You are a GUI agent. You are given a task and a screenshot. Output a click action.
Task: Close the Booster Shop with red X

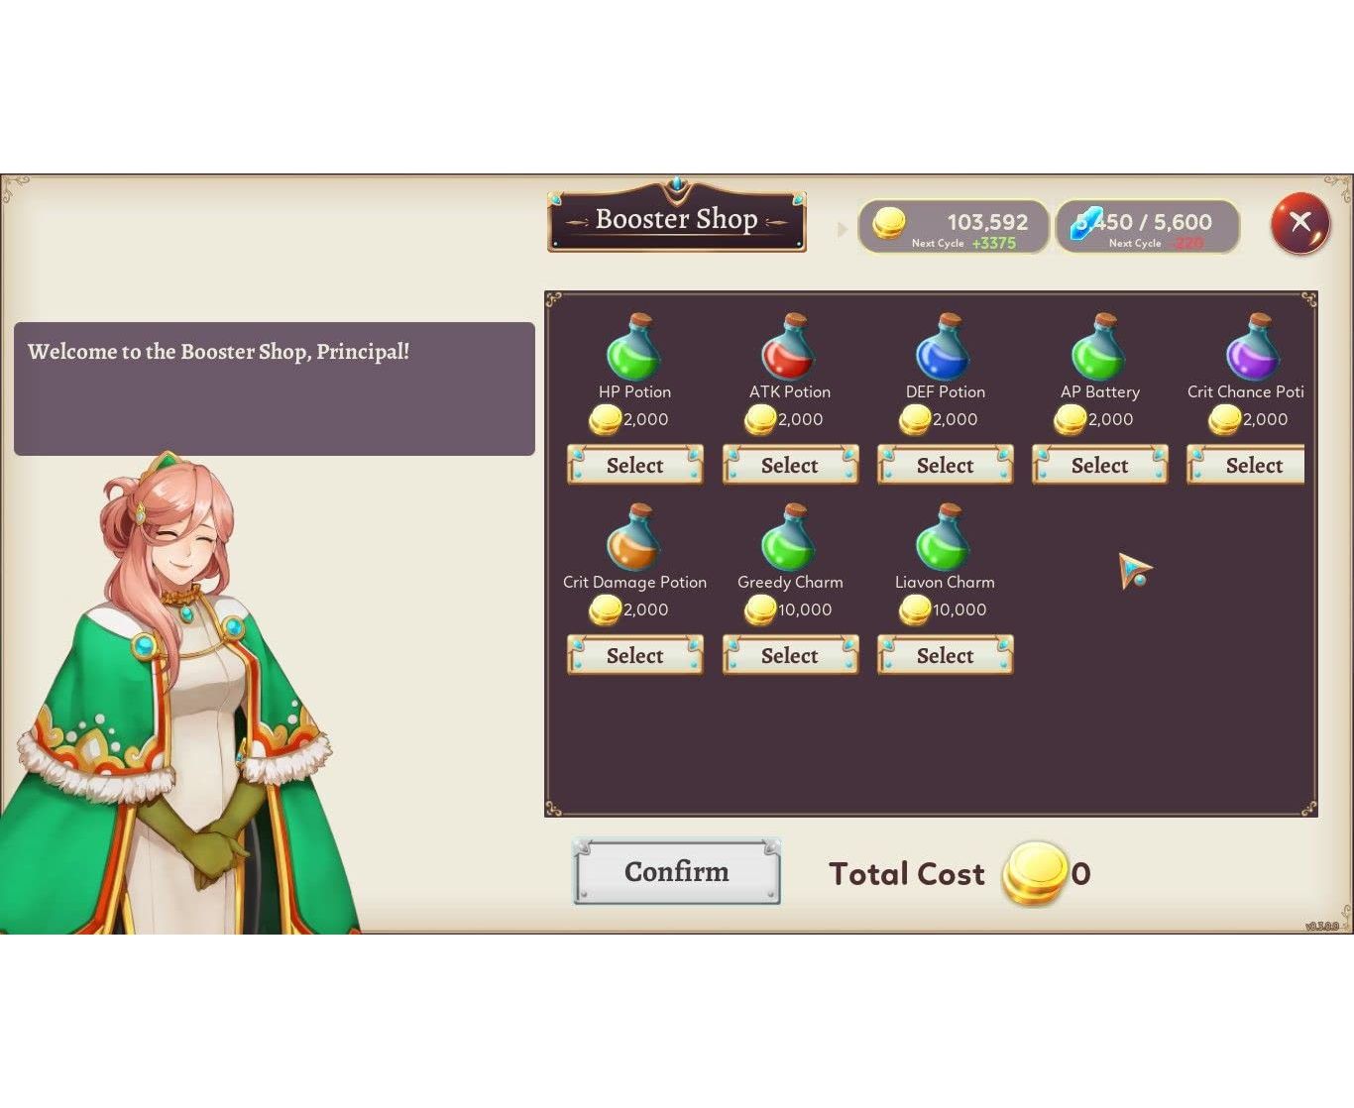pyautogui.click(x=1300, y=223)
